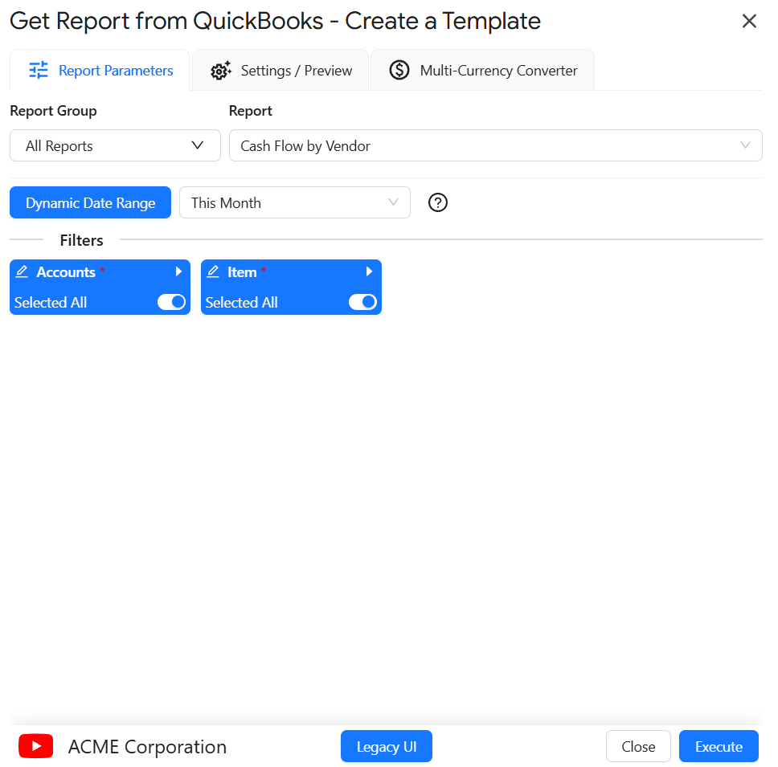
Task: Click the ACME Corporation company name
Action: (x=147, y=747)
